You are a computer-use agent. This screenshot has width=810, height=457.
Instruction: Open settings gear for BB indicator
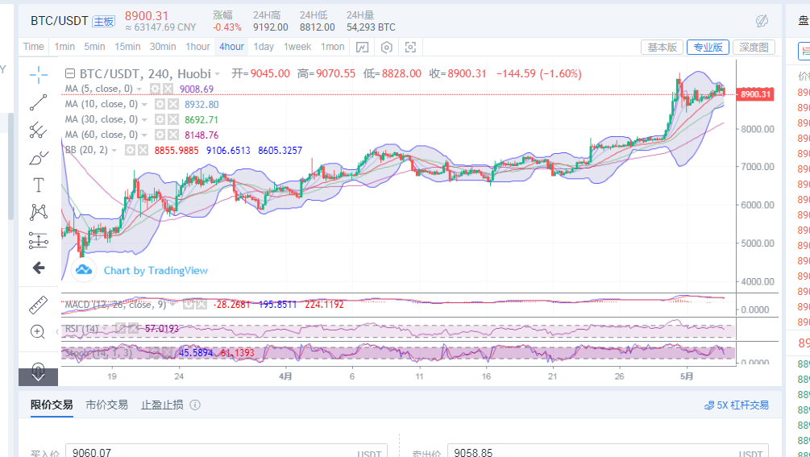click(x=131, y=150)
